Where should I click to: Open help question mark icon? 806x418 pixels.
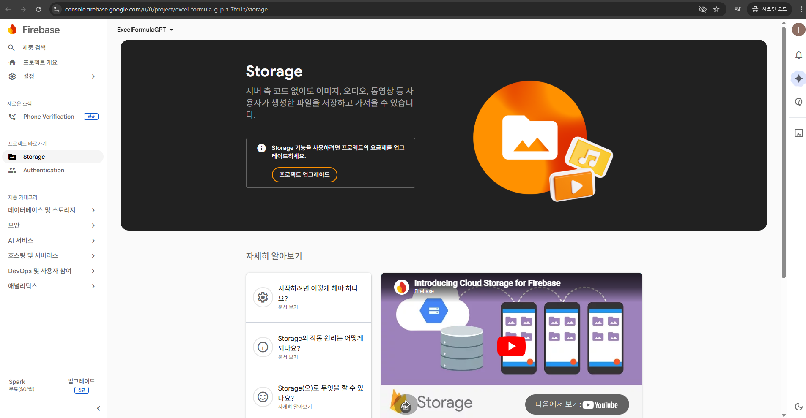coord(798,102)
